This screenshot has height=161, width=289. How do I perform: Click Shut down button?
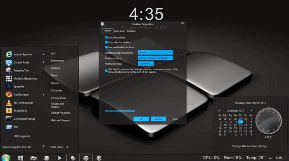click(57, 147)
